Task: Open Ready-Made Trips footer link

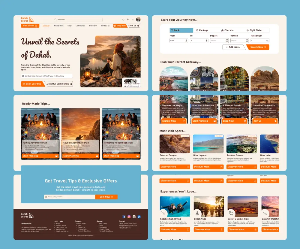Action: pyautogui.click(x=62, y=231)
